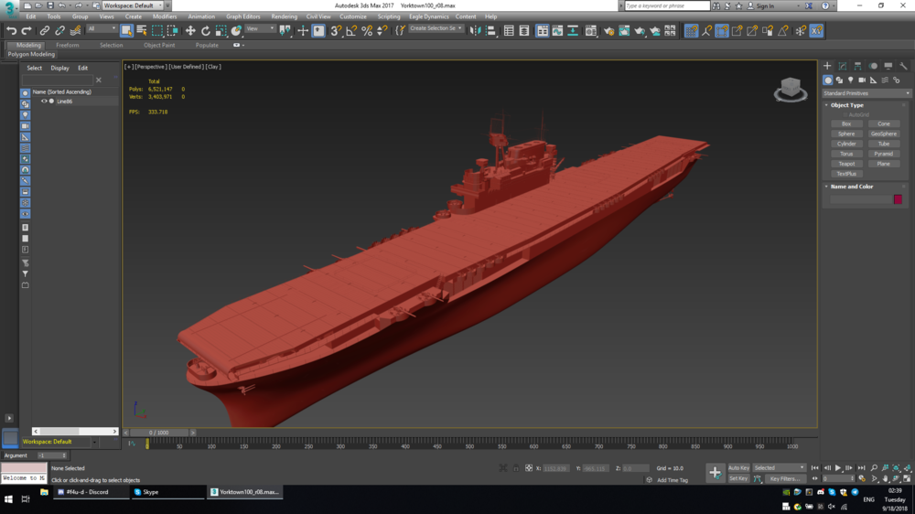Click the Play Animation button
915x514 pixels.
[x=838, y=468]
